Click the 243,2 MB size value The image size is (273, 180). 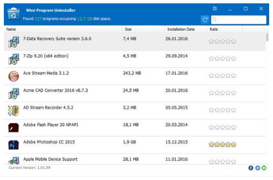(x=132, y=73)
